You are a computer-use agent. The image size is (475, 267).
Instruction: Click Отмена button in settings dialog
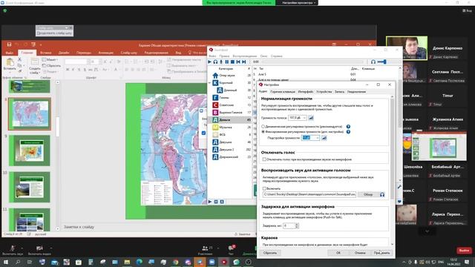[x=360, y=253]
